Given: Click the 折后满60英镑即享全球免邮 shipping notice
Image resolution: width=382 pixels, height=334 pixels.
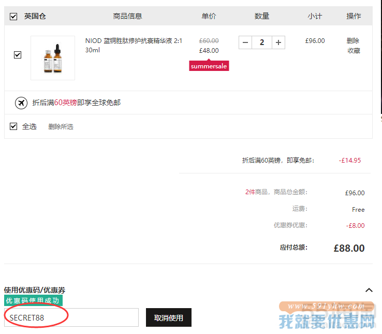Looking at the screenshot, I should click(x=77, y=103).
